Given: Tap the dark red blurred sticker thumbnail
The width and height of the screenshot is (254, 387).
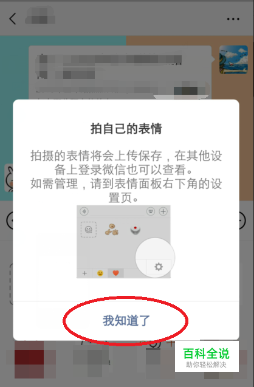Looking at the screenshot, I should pyautogui.click(x=30, y=359).
